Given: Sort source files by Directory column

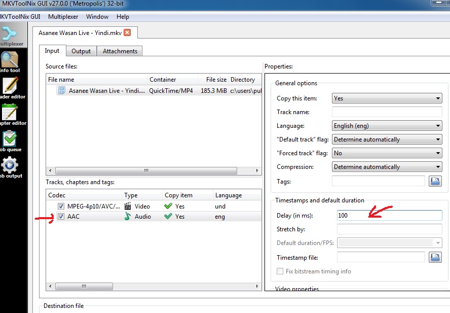Looking at the screenshot, I should click(245, 79).
